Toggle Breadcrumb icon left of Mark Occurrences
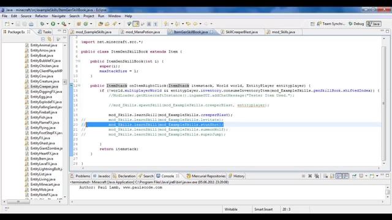Screen dimensions: 392x220 [129, 24]
